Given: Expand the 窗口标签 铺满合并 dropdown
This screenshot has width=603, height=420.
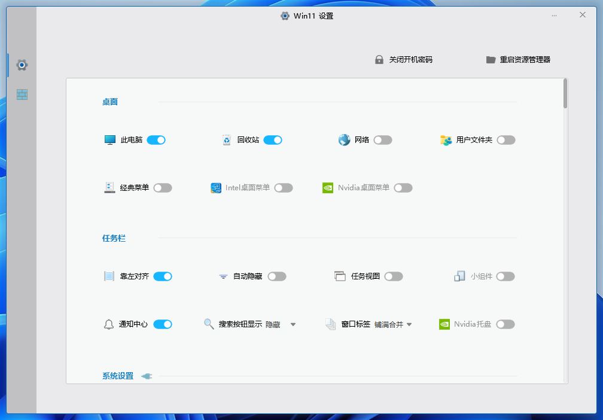Looking at the screenshot, I should (x=409, y=325).
